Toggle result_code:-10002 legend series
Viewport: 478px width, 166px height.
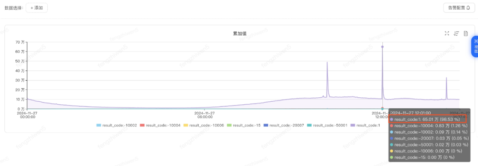(x=116, y=125)
